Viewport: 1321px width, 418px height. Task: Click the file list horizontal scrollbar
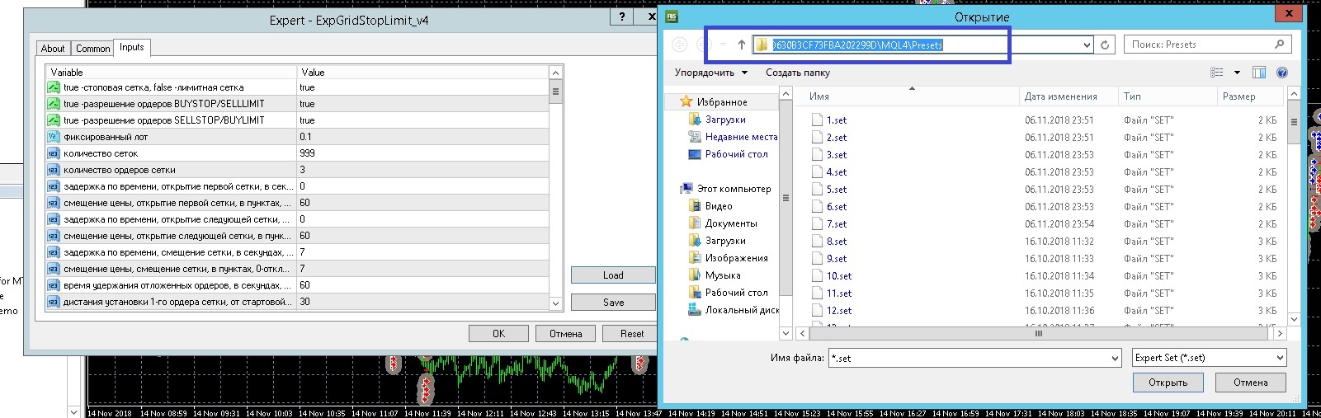pyautogui.click(x=1038, y=334)
